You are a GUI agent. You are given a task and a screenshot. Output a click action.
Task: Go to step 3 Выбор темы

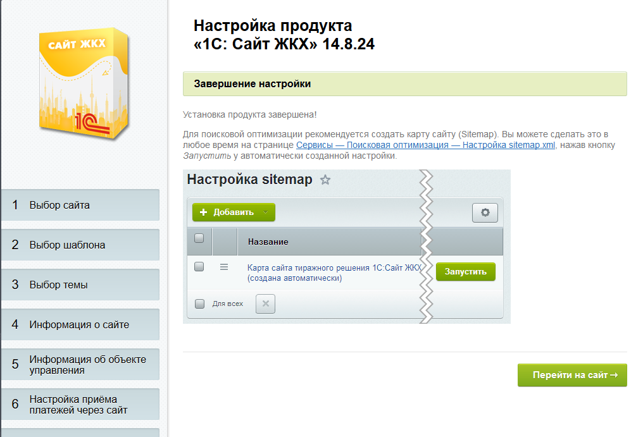(80, 285)
